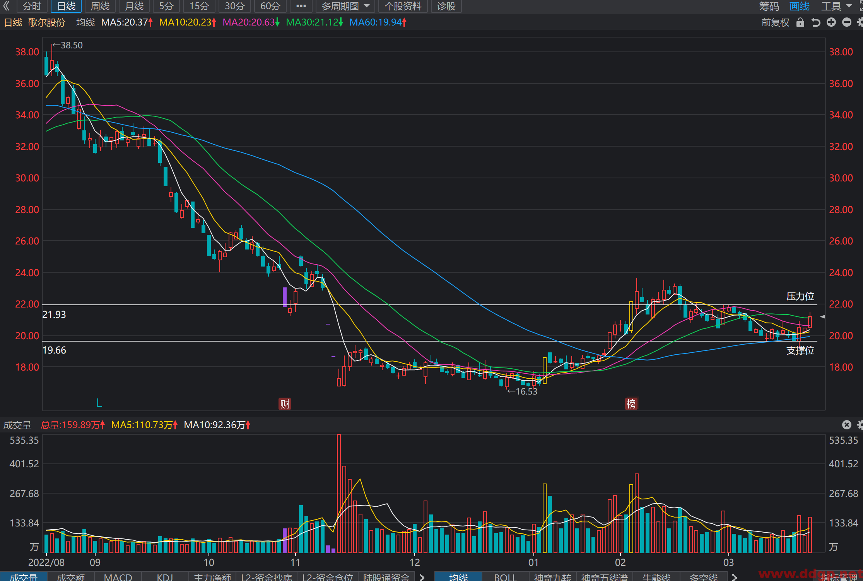The height and width of the screenshot is (581, 863).
Task: Click the back double-chevron icon
Action: tap(6, 6)
